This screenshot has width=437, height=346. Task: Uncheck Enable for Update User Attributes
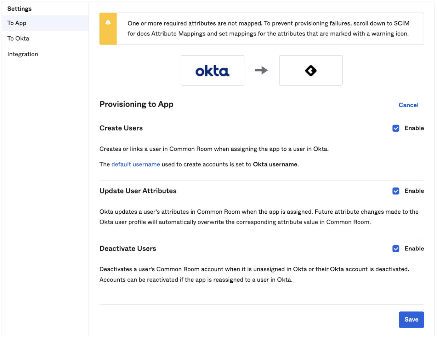[396, 191]
